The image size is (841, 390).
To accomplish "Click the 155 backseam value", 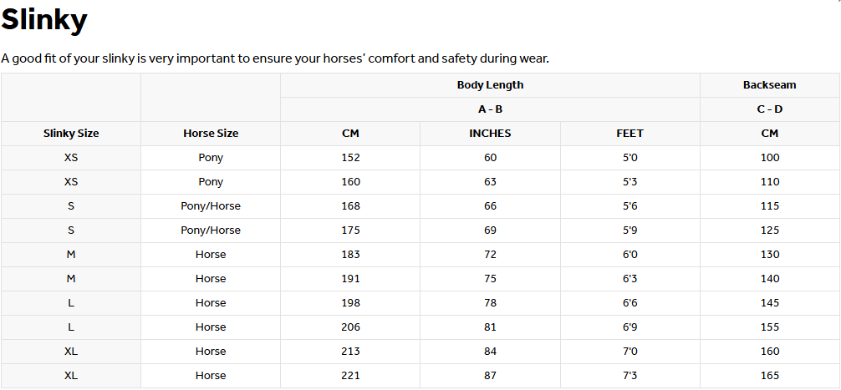I will [x=769, y=327].
